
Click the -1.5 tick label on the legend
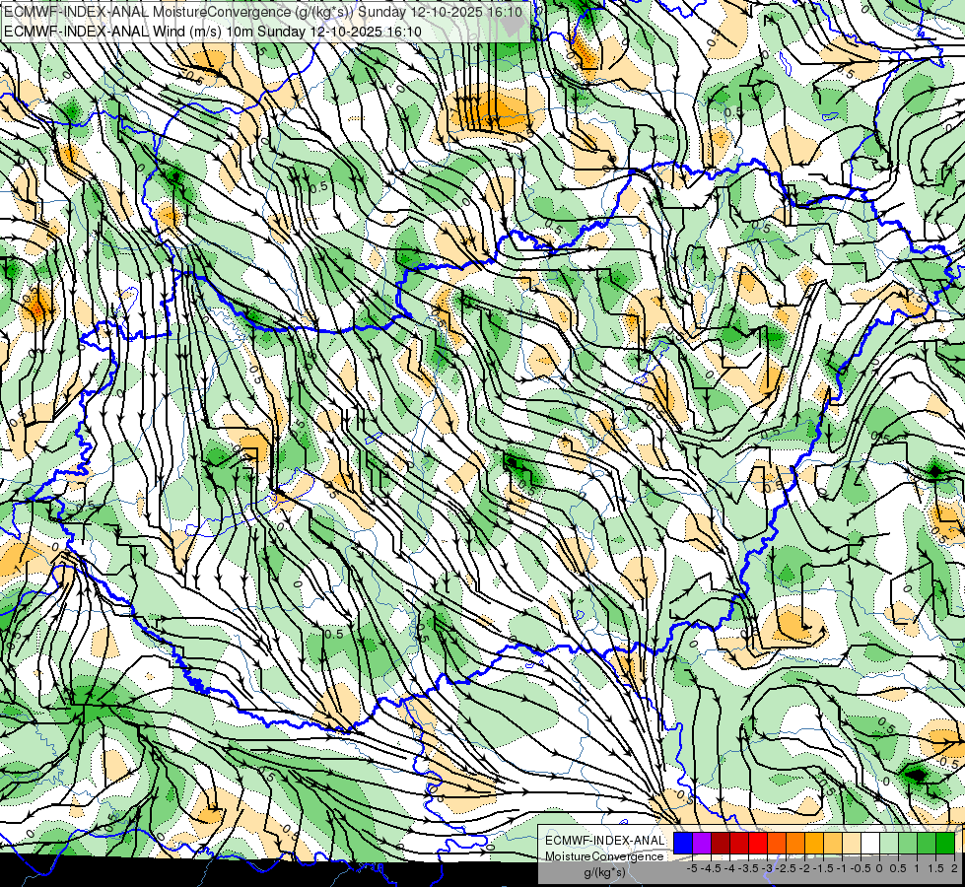[823, 868]
